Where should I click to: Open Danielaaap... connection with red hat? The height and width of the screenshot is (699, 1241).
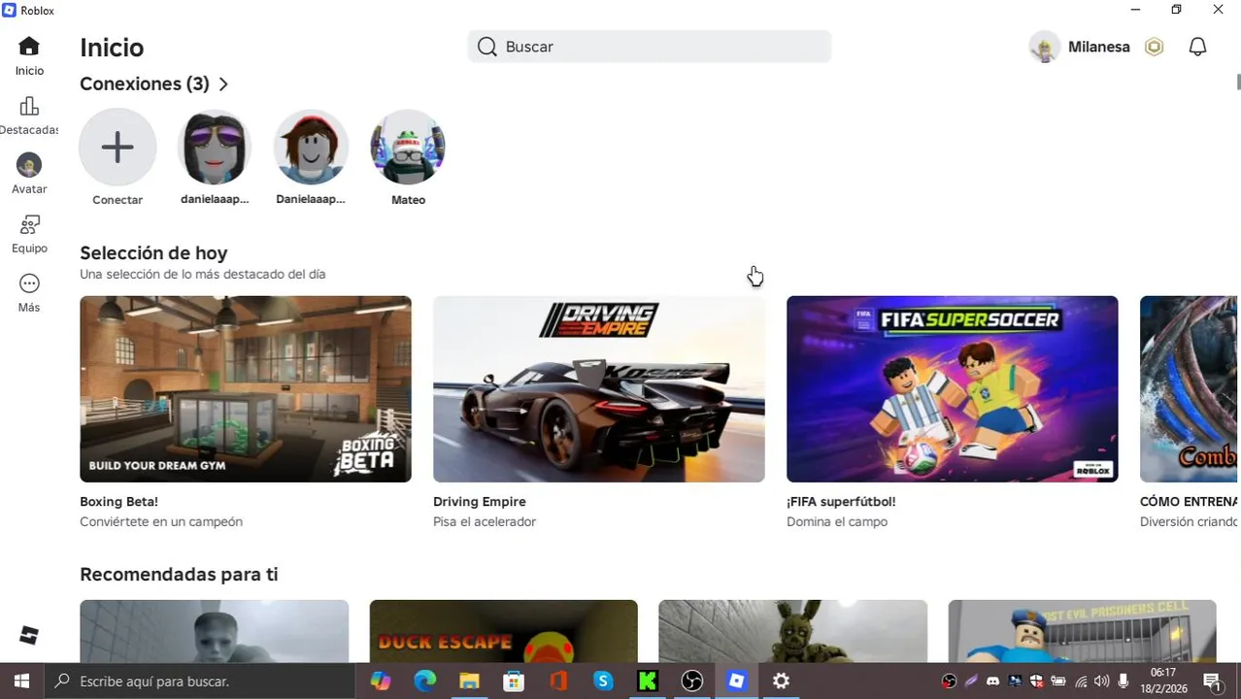pos(311,147)
